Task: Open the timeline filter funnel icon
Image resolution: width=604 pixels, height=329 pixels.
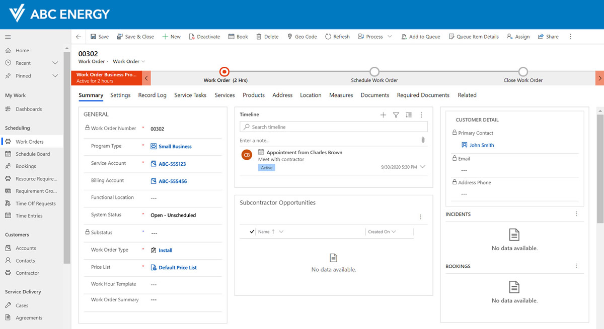Action: tap(396, 115)
